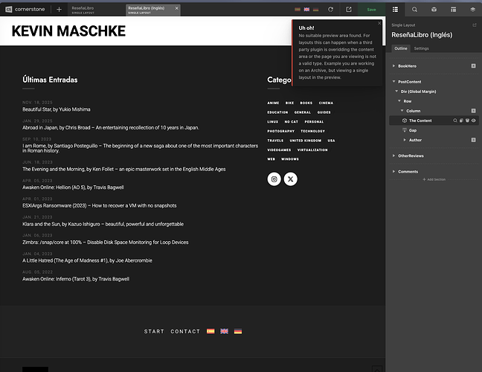Image resolution: width=482 pixels, height=372 pixels.
Task: Switch to the Settings tab
Action: 421,48
